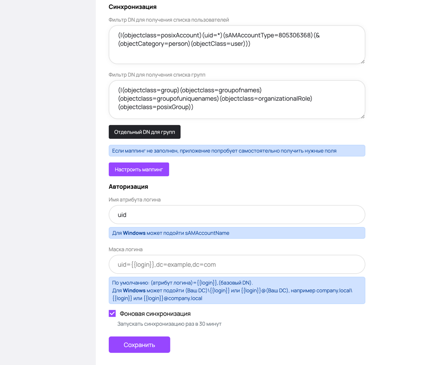Click the users list DN filter textarea
The image size is (443, 365).
[236, 45]
